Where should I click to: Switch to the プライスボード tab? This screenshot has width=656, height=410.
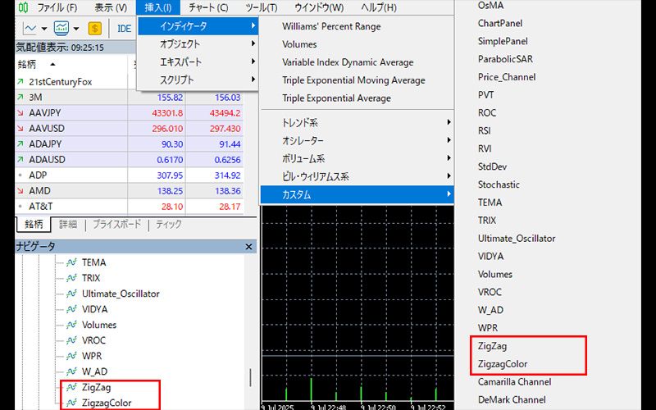pos(116,224)
